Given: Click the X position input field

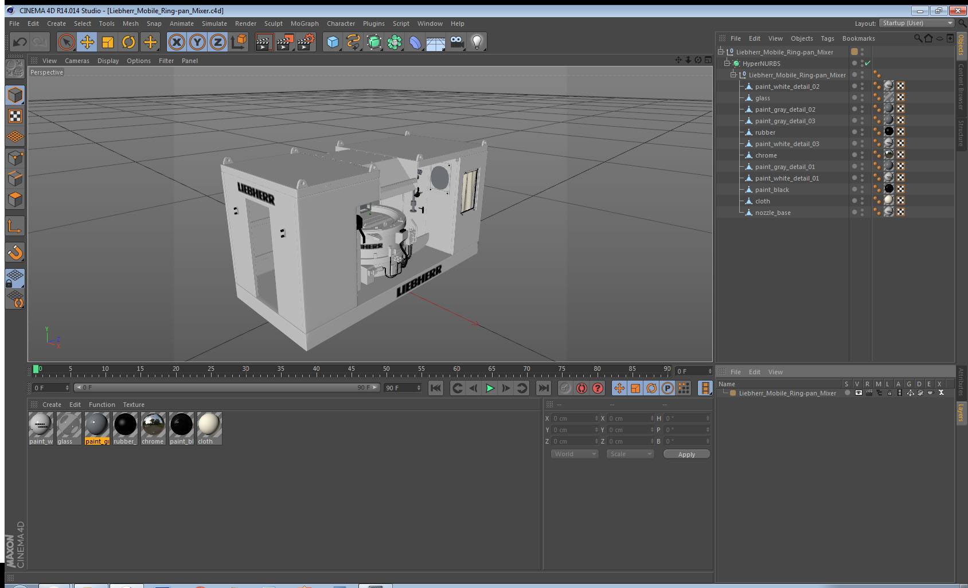Looking at the screenshot, I should (575, 418).
